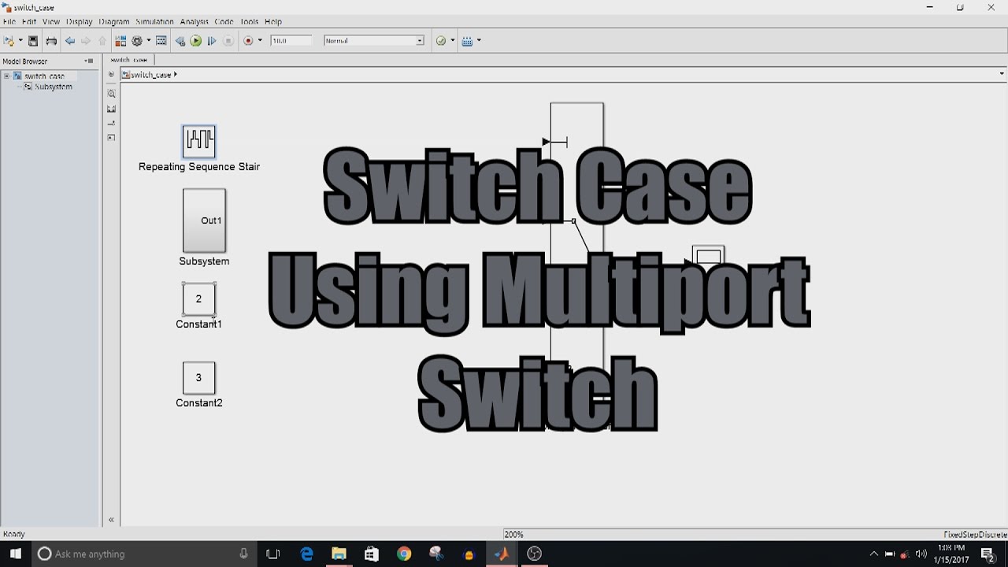Click the Record red dot icon

pyautogui.click(x=248, y=41)
